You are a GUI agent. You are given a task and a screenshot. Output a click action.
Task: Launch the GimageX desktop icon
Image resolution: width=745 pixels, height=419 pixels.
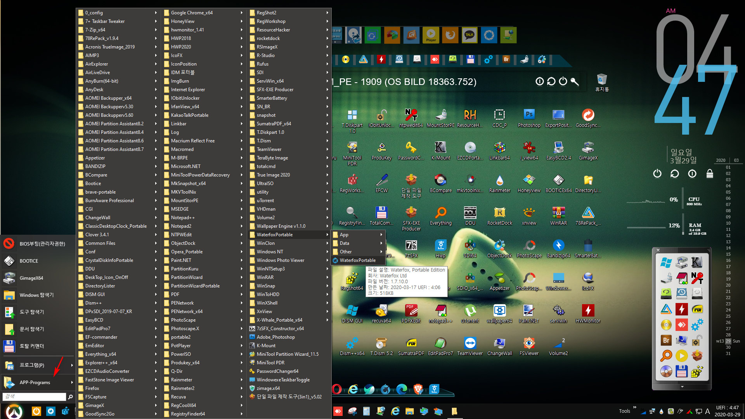pos(588,151)
